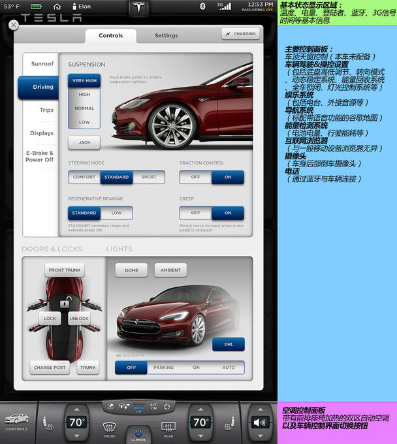This screenshot has width=397, height=444.
Task: Raise driver temperature with up arrow
Action: 77,409
